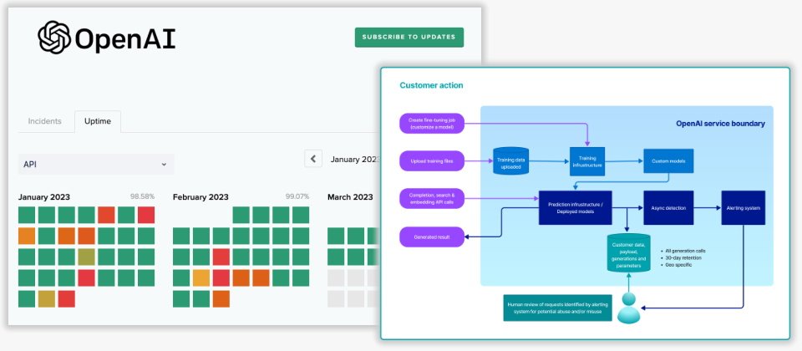
Task: Click the Customer action heading
Action: point(431,85)
